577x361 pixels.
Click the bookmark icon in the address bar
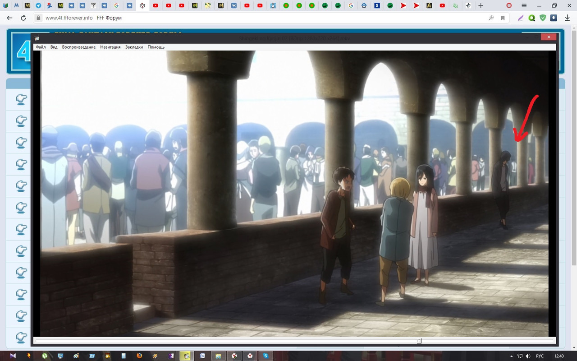click(503, 18)
